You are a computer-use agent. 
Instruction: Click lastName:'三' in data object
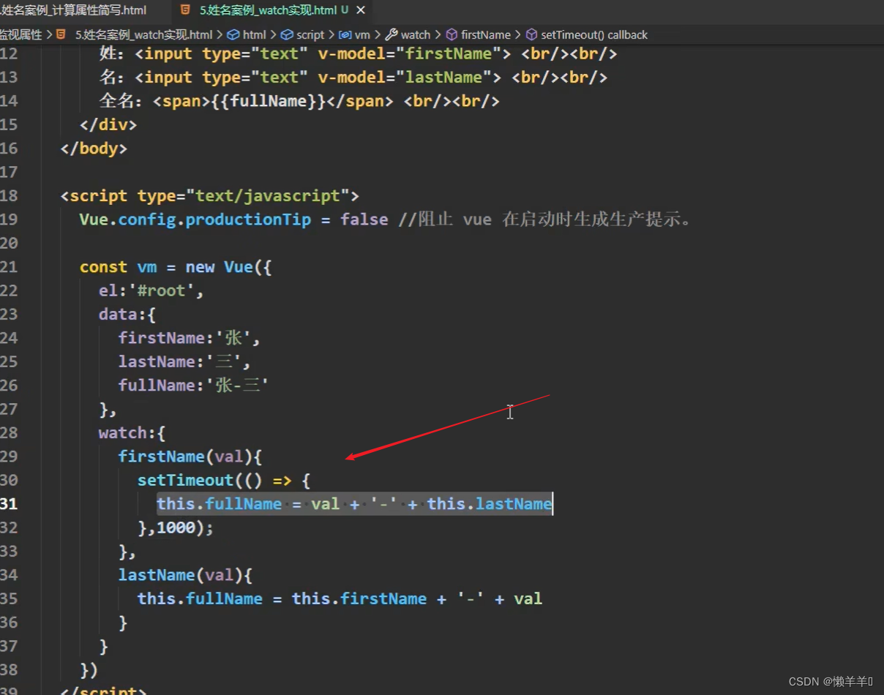tap(180, 361)
